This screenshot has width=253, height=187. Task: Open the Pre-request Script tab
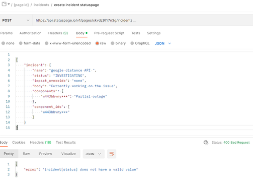tap(109, 33)
